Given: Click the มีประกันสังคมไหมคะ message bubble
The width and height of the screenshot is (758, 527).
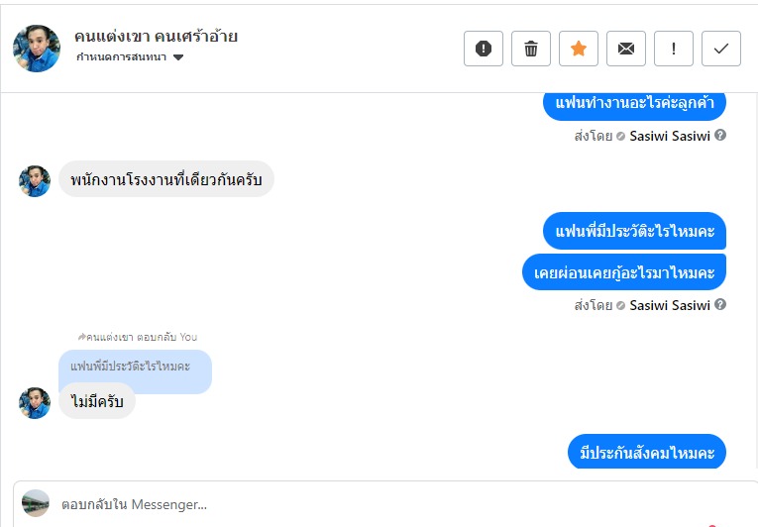Looking at the screenshot, I should pyautogui.click(x=647, y=454).
